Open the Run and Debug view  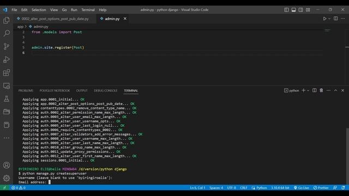(7, 59)
